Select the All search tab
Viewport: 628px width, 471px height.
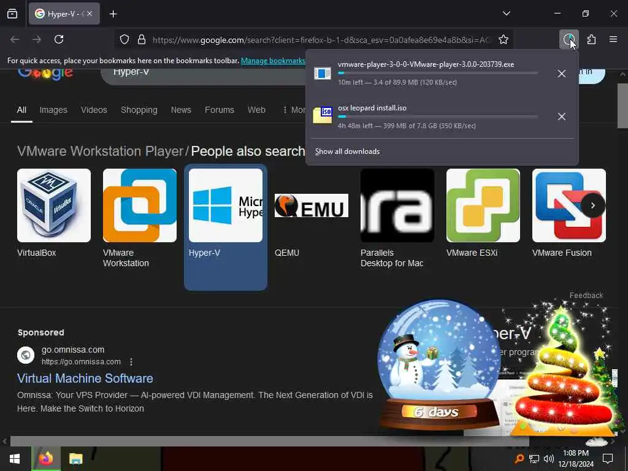[x=21, y=110]
